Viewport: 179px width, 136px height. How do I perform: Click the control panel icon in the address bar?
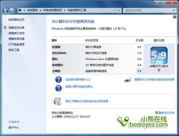click(20, 10)
